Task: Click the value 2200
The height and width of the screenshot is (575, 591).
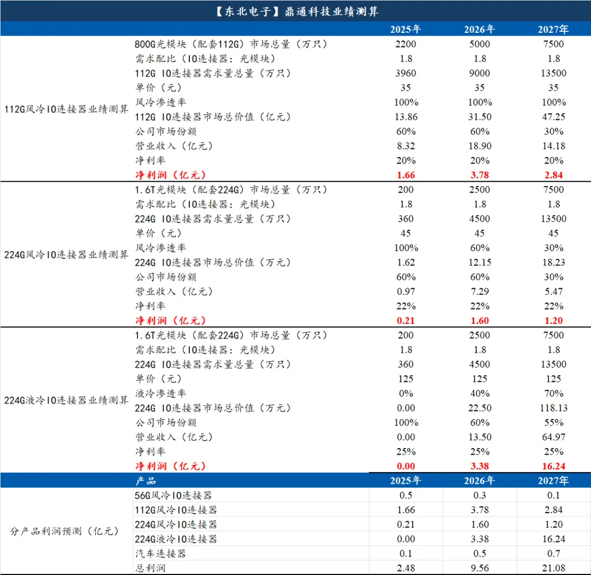Action: tap(405, 44)
